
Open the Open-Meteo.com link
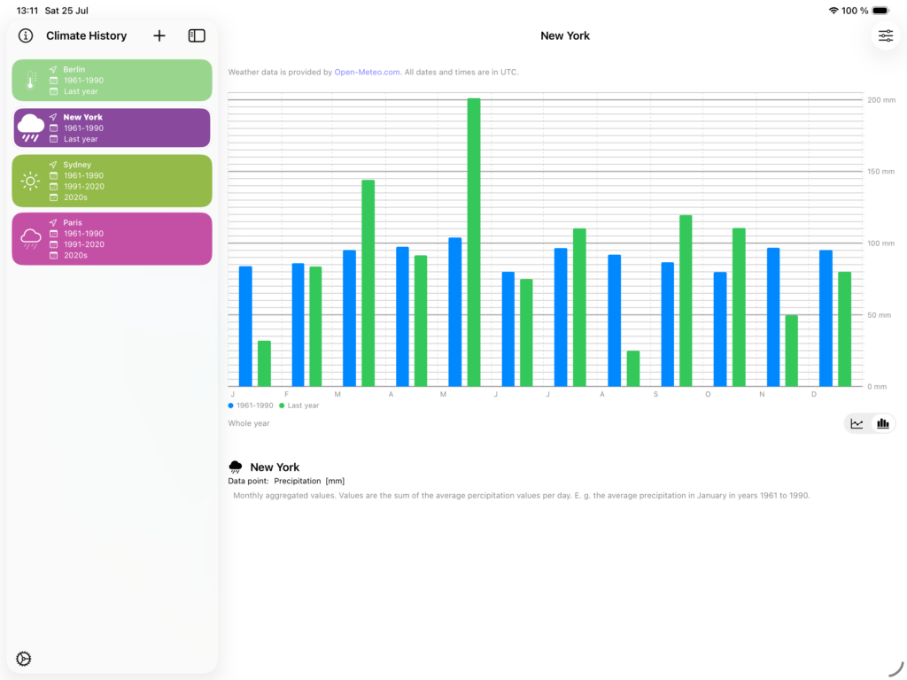[368, 73]
